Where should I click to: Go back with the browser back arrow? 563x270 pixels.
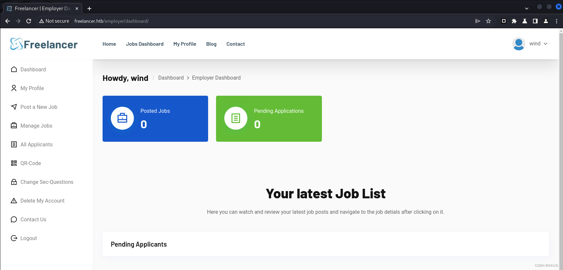tap(8, 21)
